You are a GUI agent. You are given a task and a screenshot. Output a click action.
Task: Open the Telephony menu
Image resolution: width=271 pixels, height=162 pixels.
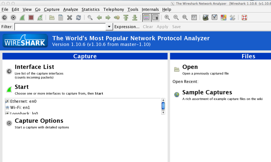pos(114,10)
